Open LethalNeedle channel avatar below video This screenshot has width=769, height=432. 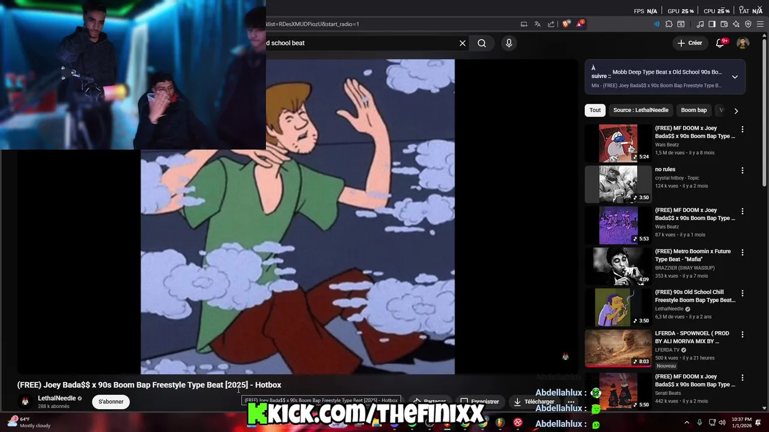[x=25, y=401]
